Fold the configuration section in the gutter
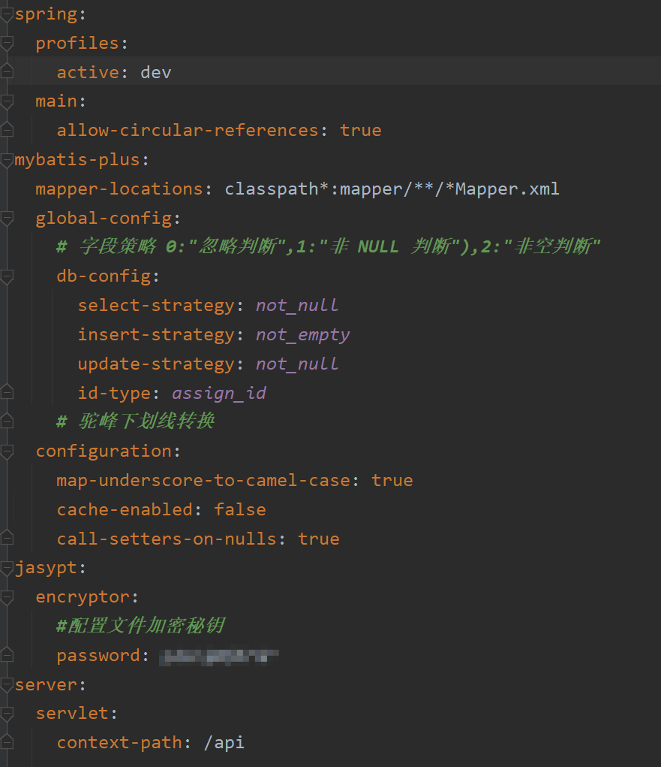This screenshot has height=767, width=661. [x=7, y=451]
